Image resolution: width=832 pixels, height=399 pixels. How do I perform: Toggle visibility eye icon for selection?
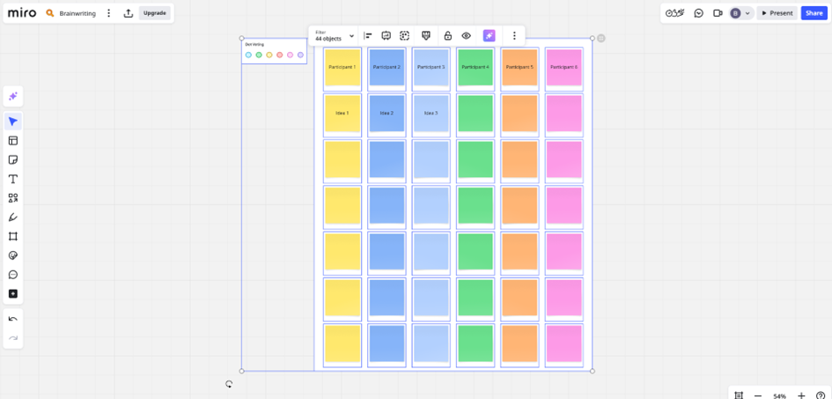pos(467,36)
